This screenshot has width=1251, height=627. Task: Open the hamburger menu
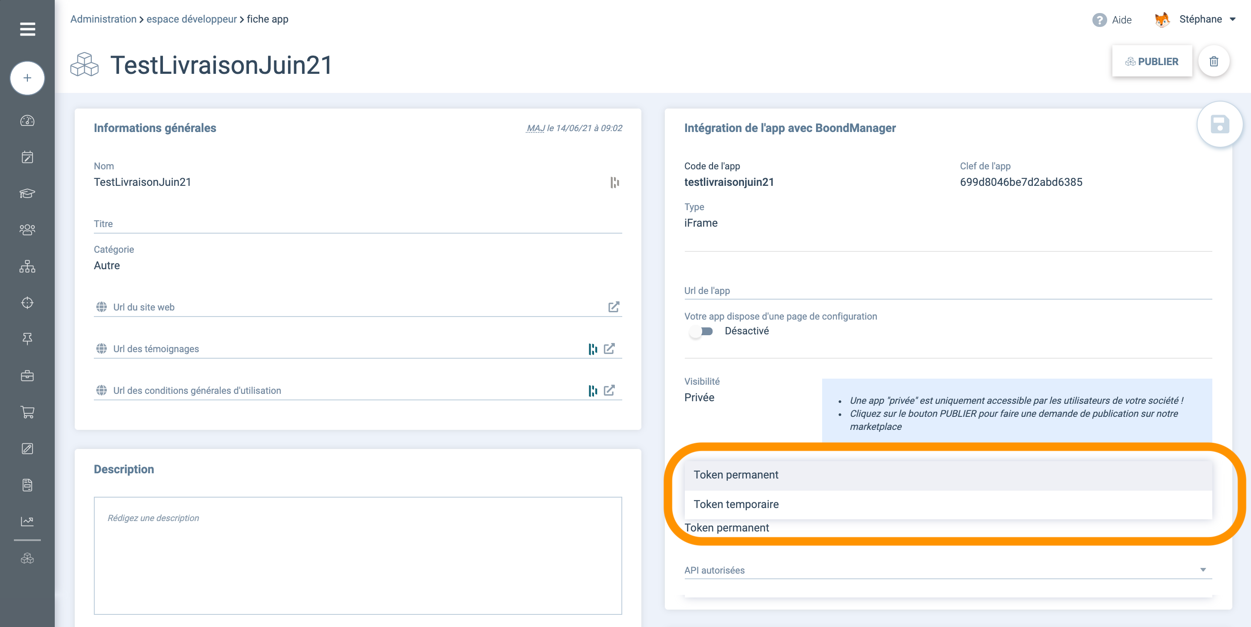click(x=27, y=29)
